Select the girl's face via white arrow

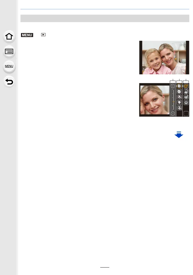pyautogui.click(x=163, y=64)
